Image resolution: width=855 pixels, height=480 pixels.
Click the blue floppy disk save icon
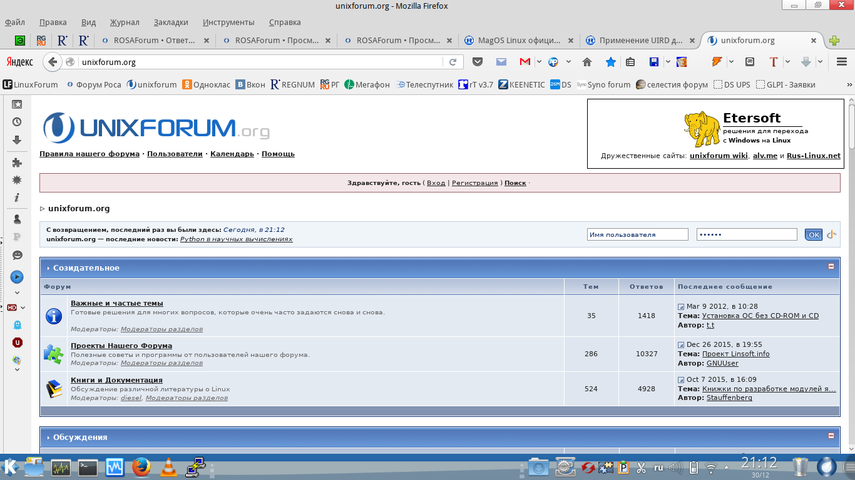click(x=654, y=62)
